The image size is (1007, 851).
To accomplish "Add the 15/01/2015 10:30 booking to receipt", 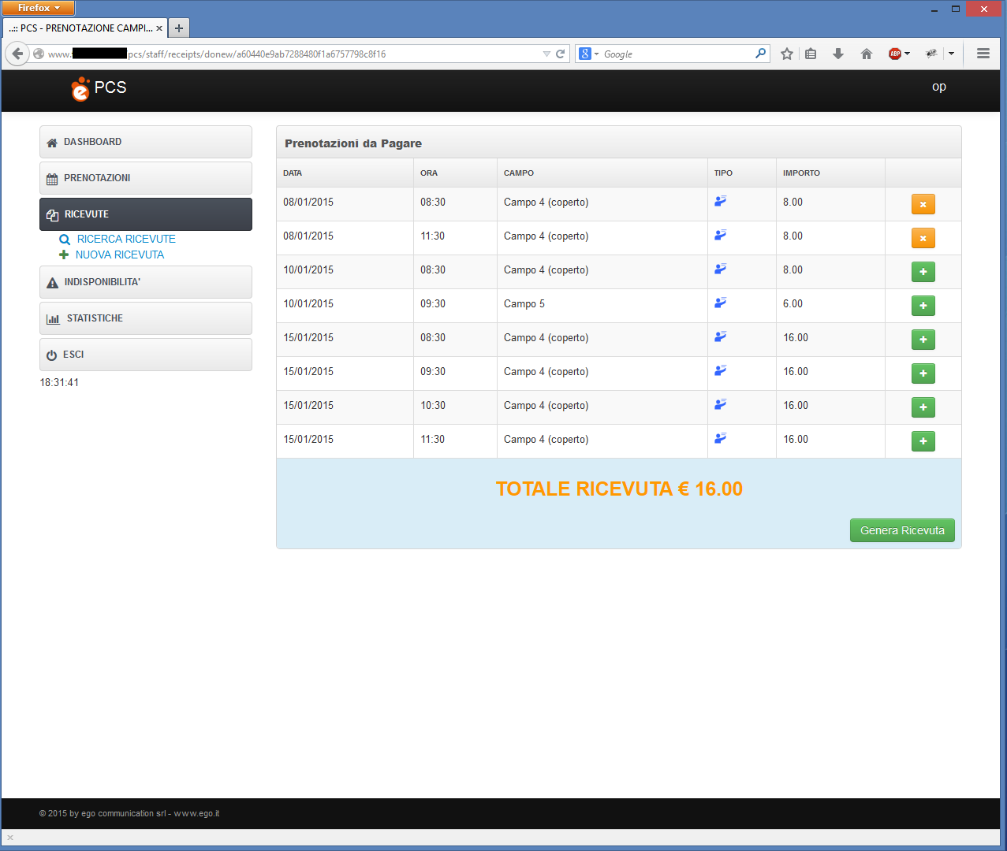I will 923,407.
